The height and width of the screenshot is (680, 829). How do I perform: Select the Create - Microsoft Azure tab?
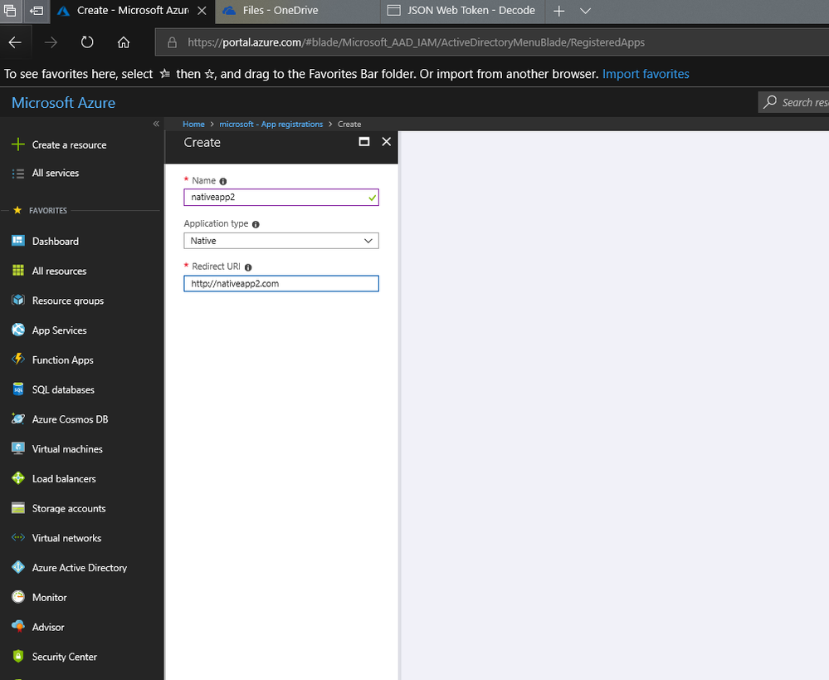(x=133, y=11)
